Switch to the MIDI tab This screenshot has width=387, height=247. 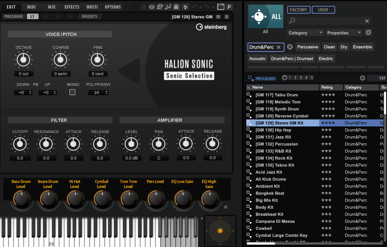31,7
